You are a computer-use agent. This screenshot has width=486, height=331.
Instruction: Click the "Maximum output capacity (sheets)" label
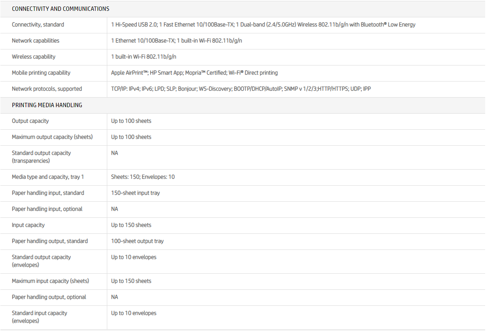tap(52, 137)
